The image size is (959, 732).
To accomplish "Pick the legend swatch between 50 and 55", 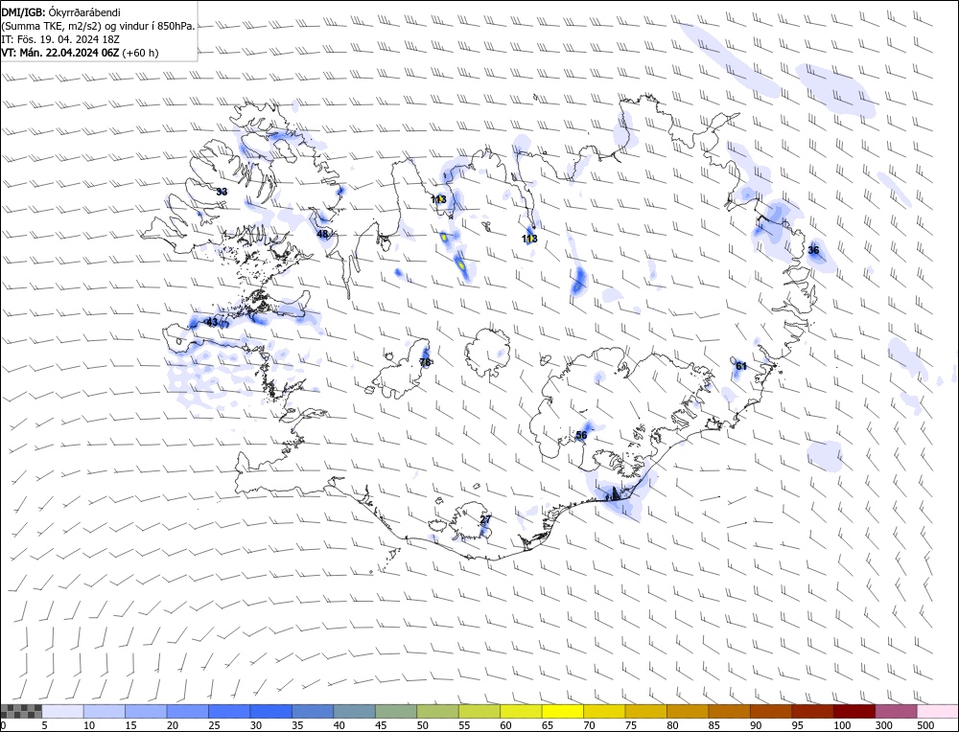I will (438, 711).
